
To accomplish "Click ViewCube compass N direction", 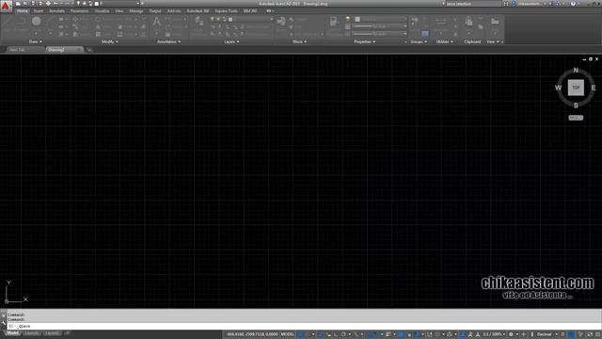I will tap(576, 71).
